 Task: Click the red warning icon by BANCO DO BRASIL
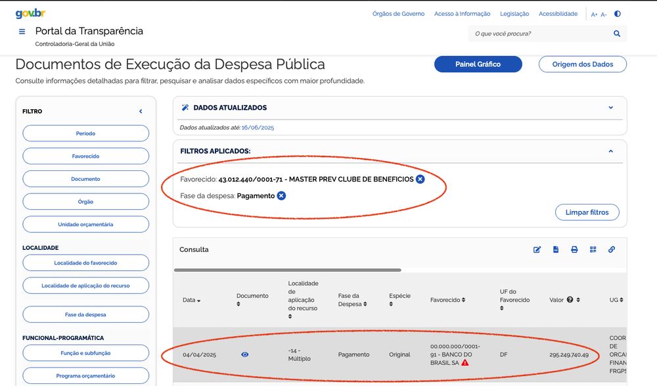464,362
